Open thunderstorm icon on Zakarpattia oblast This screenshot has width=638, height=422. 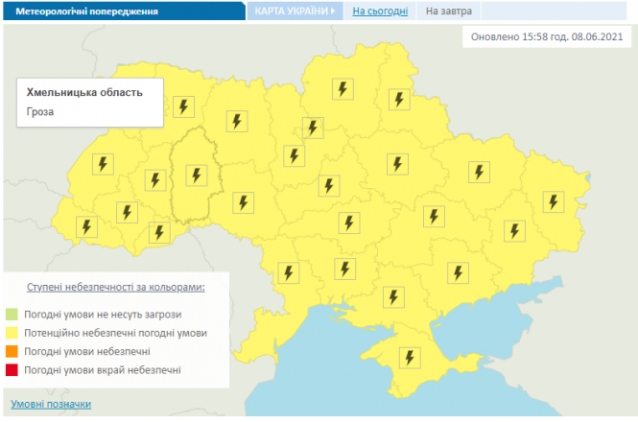tap(86, 226)
